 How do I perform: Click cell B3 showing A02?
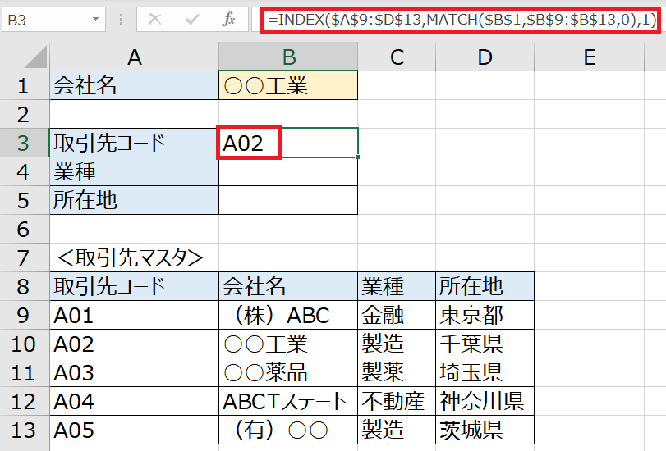288,143
